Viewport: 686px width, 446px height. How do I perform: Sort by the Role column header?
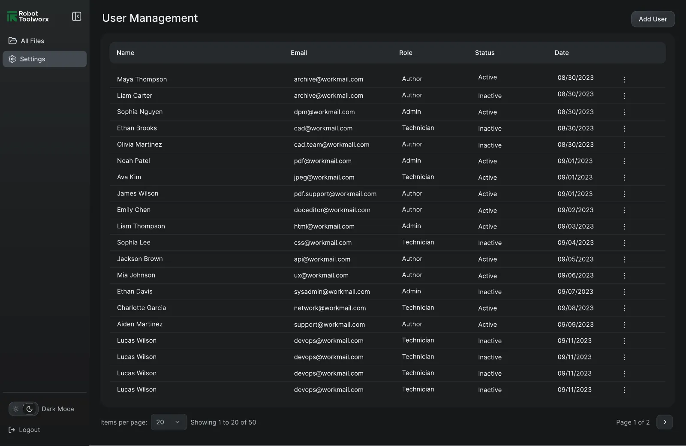[x=406, y=53]
